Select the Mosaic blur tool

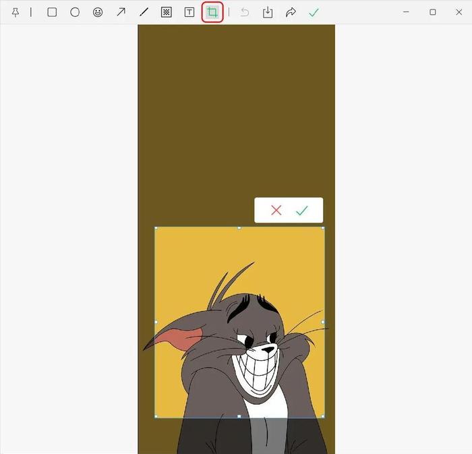coord(167,12)
